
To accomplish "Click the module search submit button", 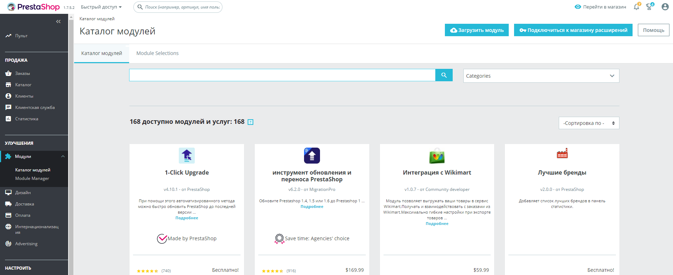I will coord(444,75).
